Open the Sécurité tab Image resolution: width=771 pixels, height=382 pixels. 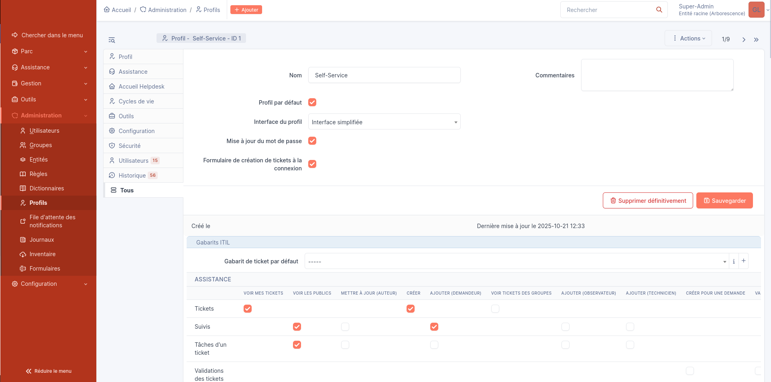[x=130, y=146]
